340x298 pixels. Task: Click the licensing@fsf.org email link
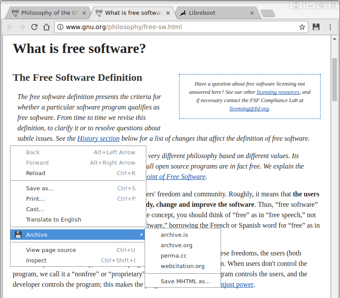pyautogui.click(x=249, y=109)
